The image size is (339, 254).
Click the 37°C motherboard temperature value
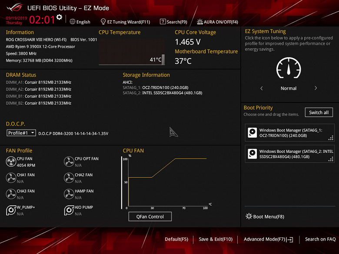(183, 61)
